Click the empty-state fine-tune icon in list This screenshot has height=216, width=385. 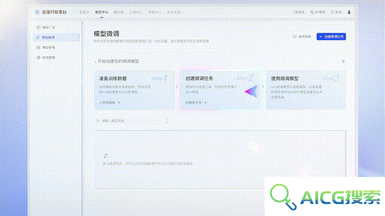tap(106, 155)
